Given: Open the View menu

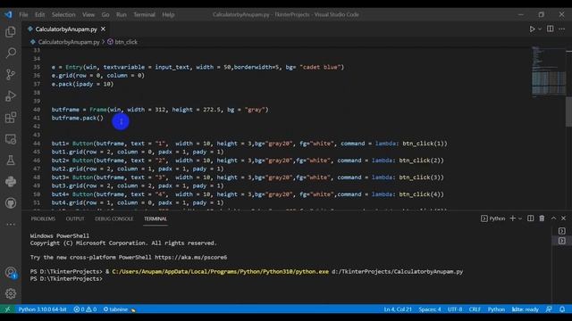Looking at the screenshot, I should pos(88,14).
